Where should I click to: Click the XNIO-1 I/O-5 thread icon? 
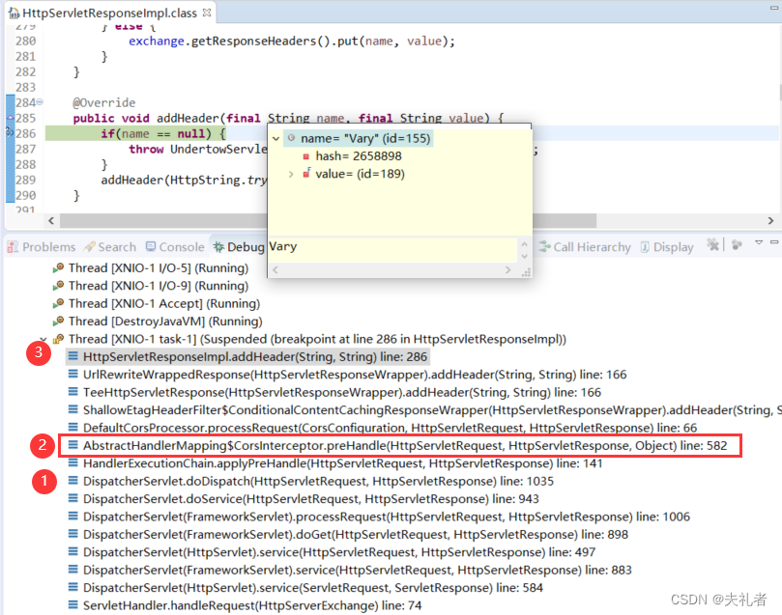tap(58, 267)
